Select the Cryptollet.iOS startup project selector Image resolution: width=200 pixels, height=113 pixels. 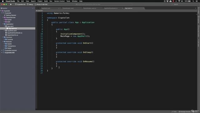point(20,4)
